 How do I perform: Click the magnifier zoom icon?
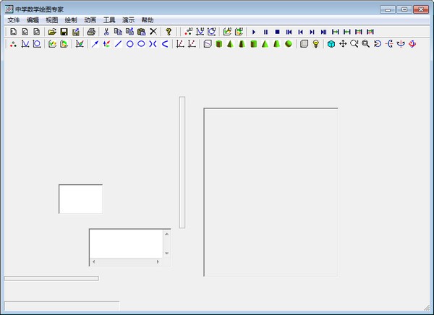pyautogui.click(x=354, y=44)
